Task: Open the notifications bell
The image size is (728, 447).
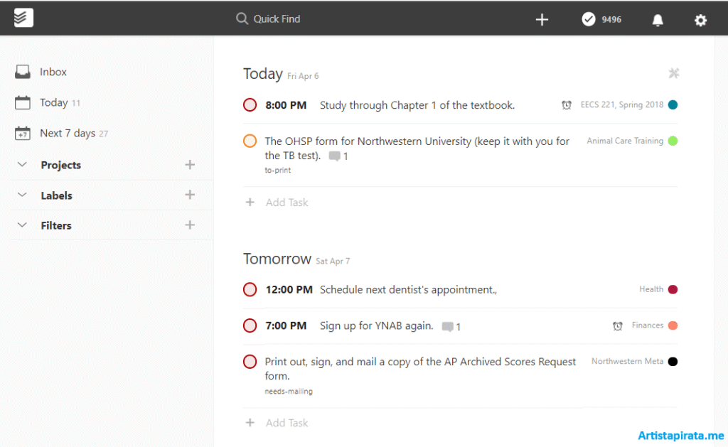Action: (657, 19)
